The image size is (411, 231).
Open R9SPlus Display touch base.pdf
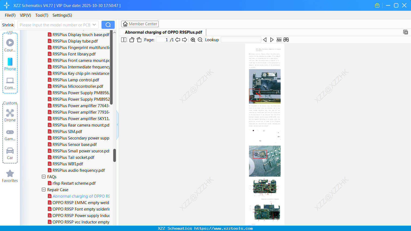click(x=81, y=35)
